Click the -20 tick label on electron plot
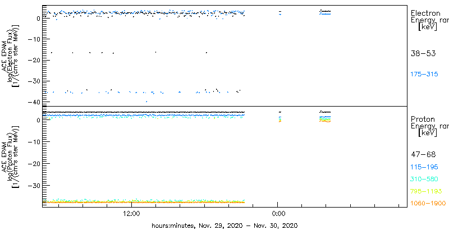The width and height of the screenshot is (449, 230). pos(34,60)
